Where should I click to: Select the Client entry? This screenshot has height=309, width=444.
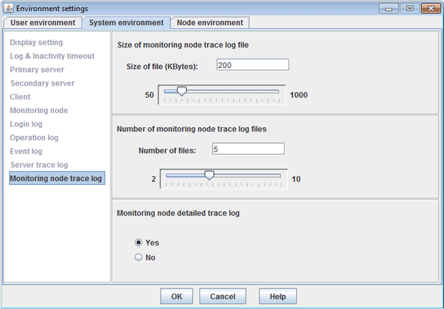[20, 97]
